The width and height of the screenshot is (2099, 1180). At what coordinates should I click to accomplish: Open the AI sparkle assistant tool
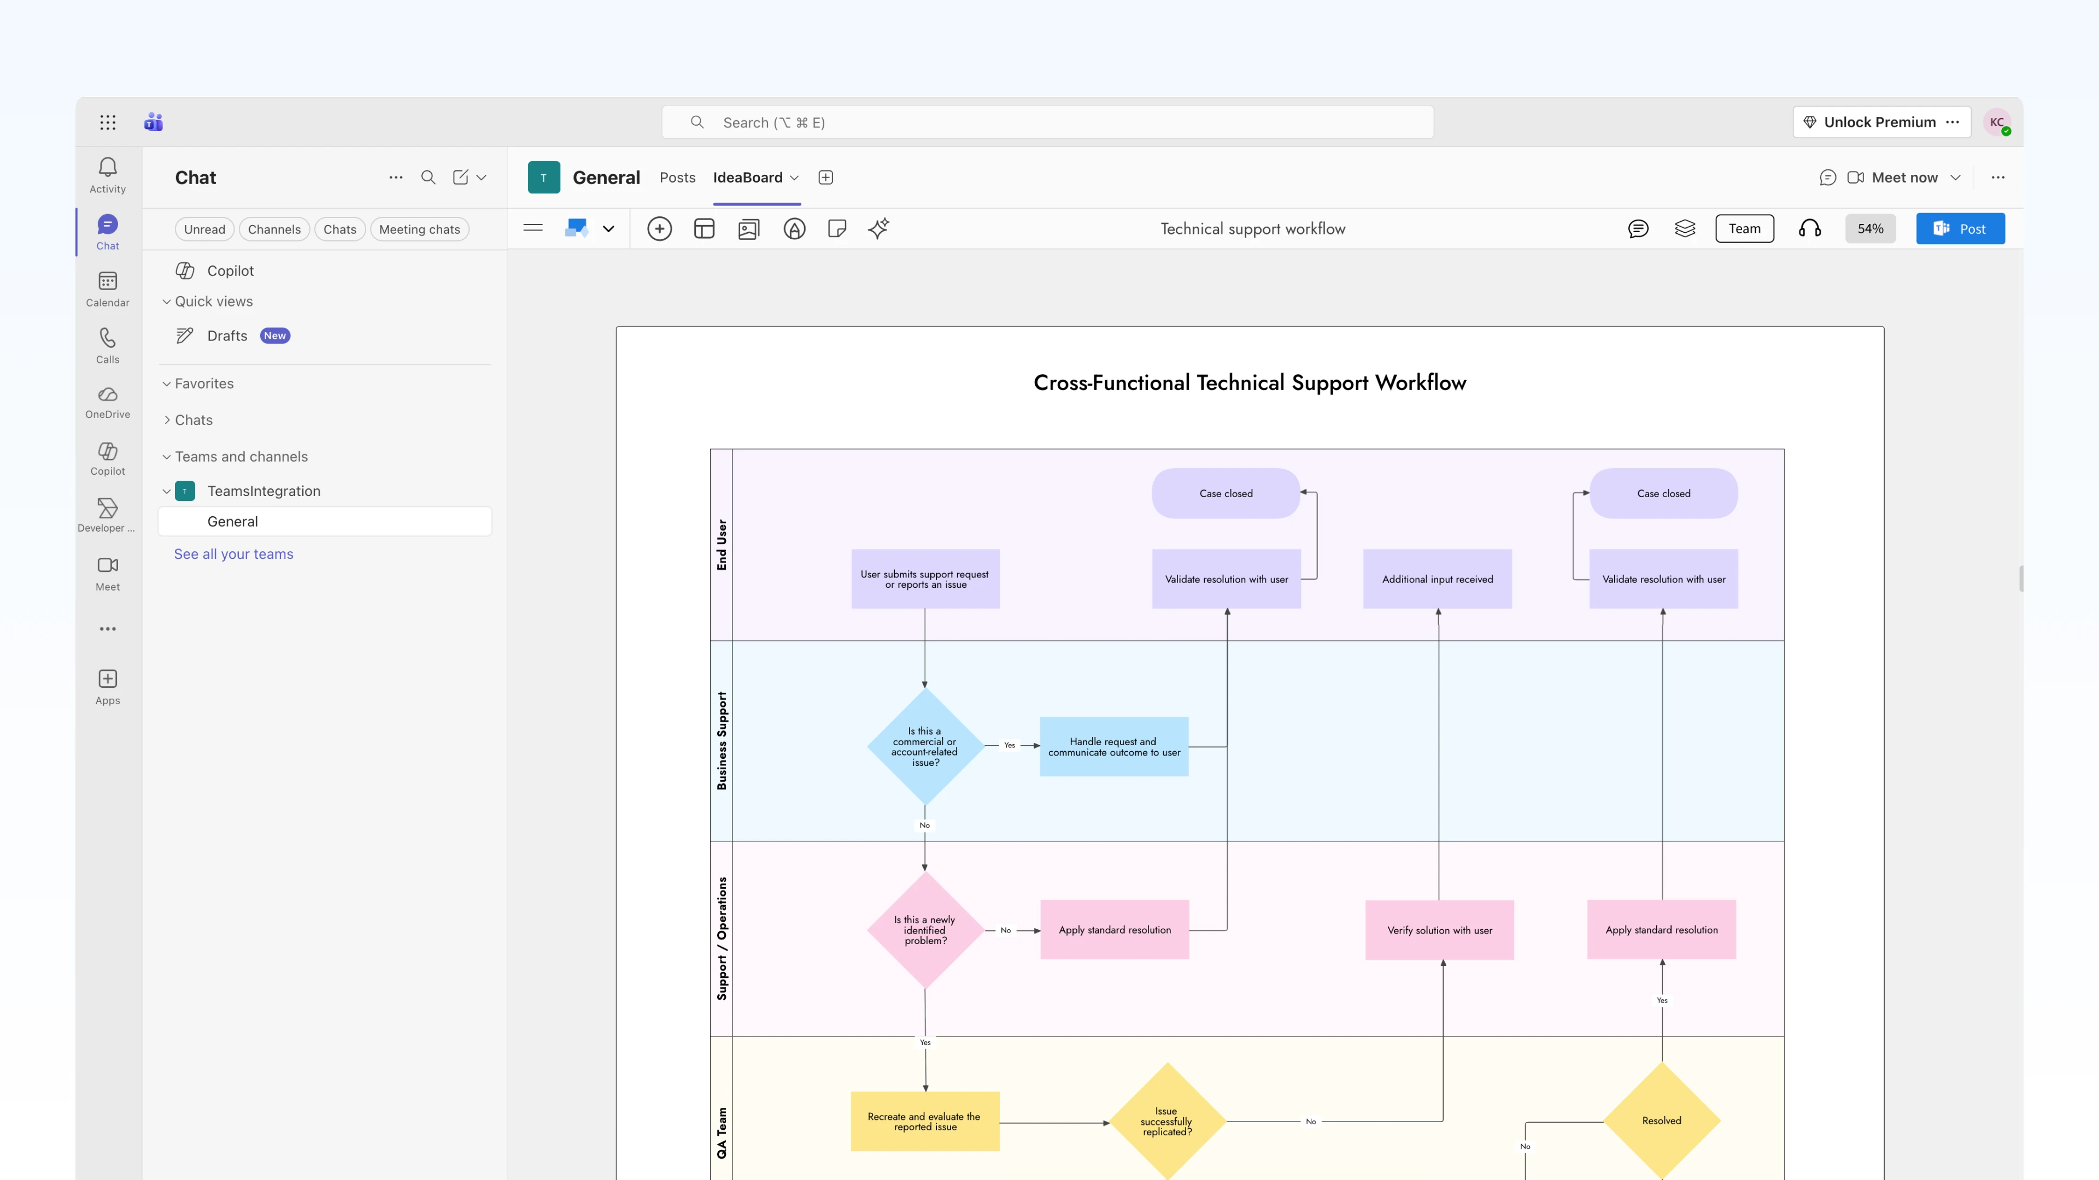[x=878, y=229]
